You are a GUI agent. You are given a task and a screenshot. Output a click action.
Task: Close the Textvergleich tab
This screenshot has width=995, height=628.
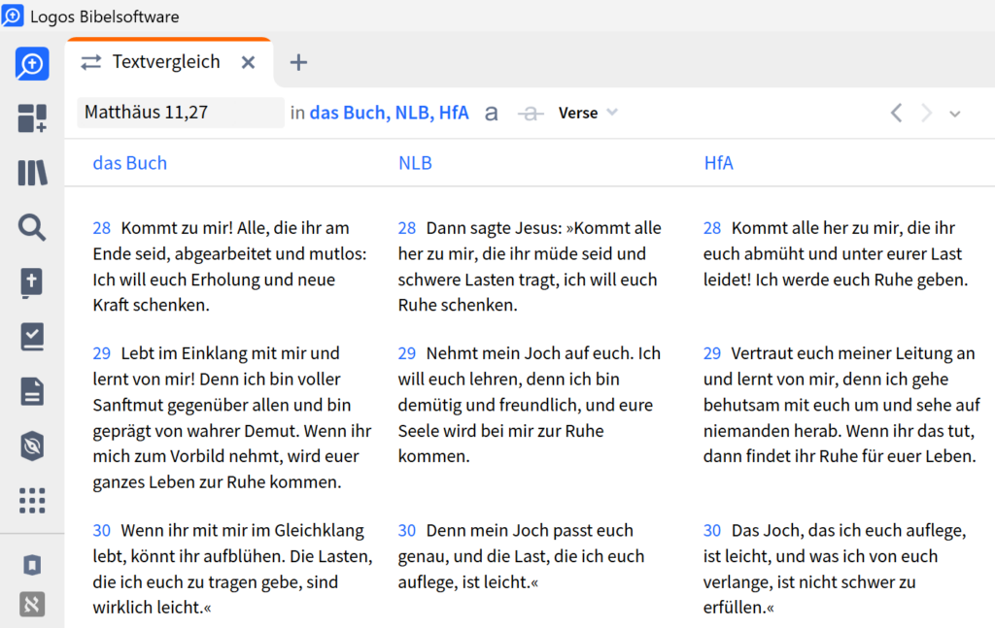(x=248, y=62)
